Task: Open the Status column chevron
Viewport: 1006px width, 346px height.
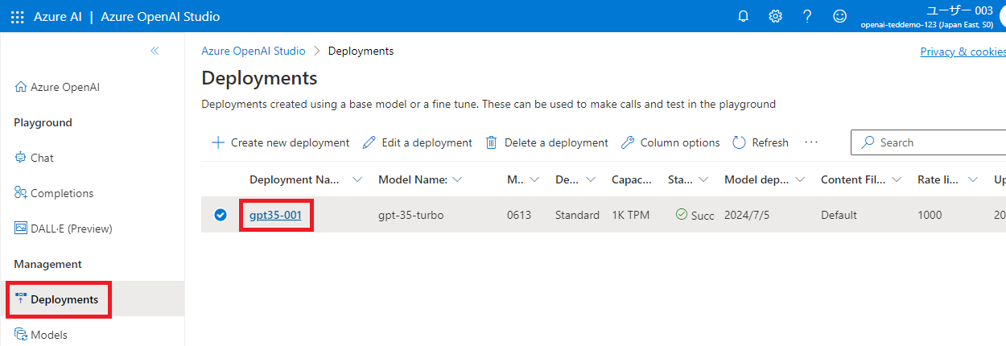Action: (x=703, y=179)
